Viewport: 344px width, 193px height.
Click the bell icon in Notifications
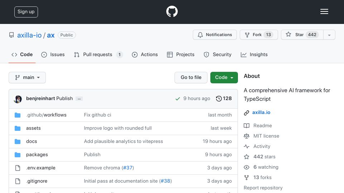point(200,35)
